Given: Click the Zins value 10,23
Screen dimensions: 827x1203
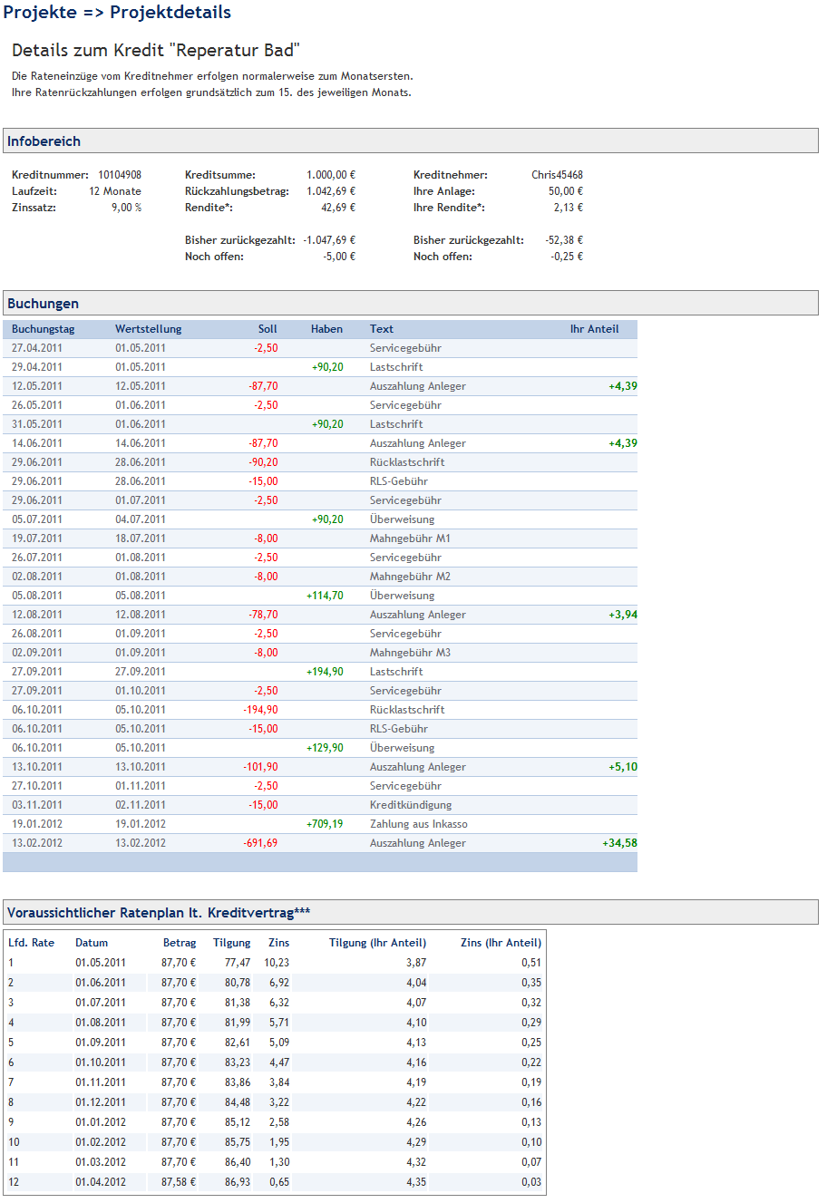Looking at the screenshot, I should [277, 963].
